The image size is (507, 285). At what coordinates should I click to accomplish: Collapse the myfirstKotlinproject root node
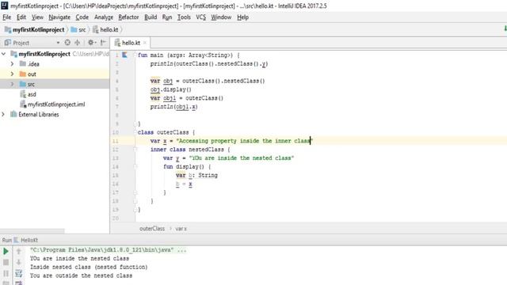click(3, 54)
